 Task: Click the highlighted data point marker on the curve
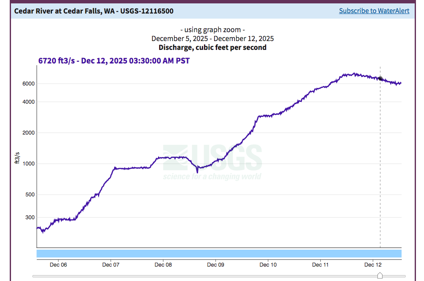tap(380, 79)
